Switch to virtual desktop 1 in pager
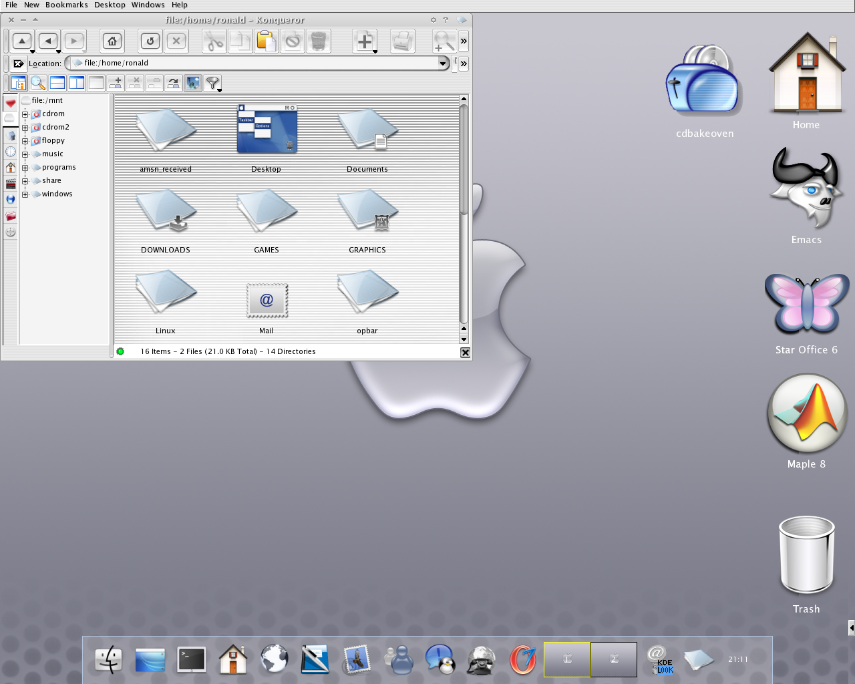 click(x=567, y=659)
